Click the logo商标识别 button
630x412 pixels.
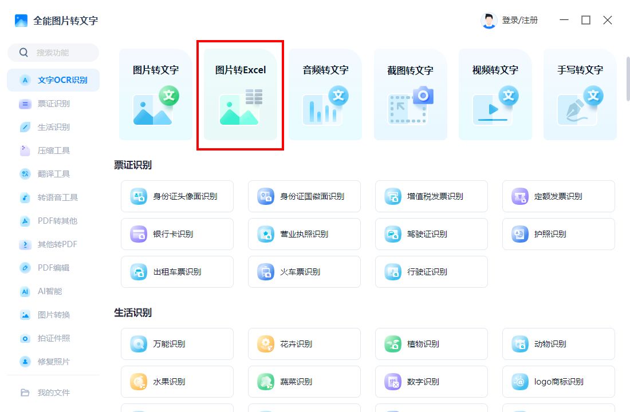coord(558,382)
